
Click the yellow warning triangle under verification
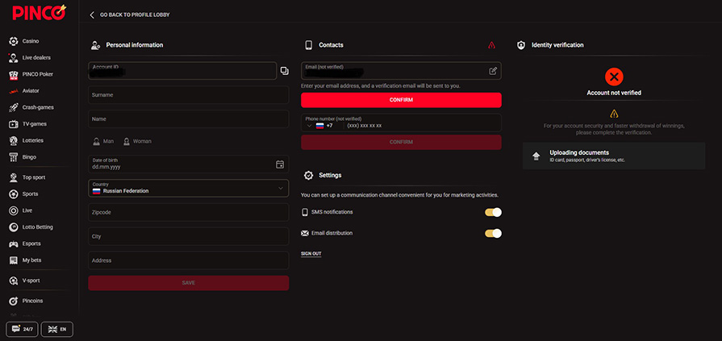click(614, 114)
